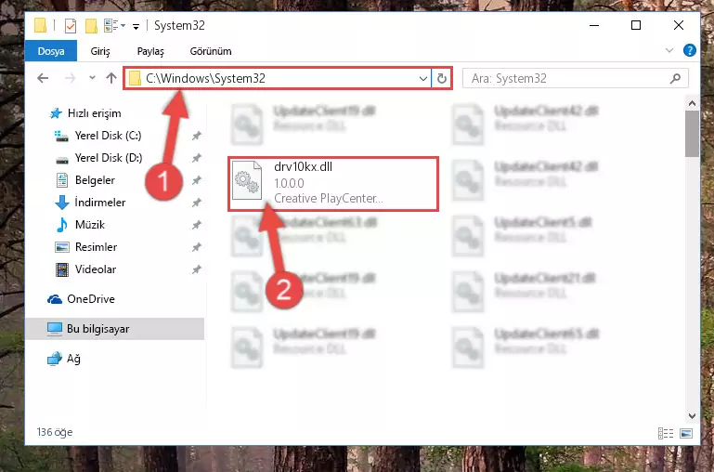This screenshot has width=714, height=472.
Task: Click the İndirmeler blue download arrow icon
Action: tap(62, 203)
